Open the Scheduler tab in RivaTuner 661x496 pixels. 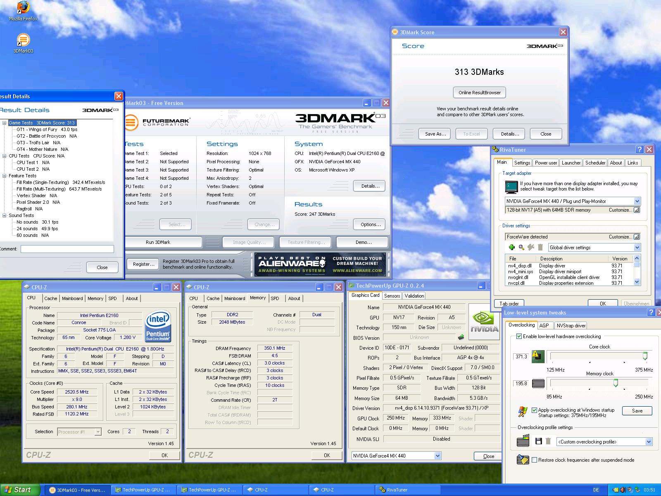(595, 163)
